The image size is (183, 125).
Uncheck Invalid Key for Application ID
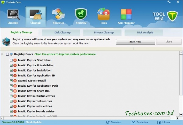11,75
